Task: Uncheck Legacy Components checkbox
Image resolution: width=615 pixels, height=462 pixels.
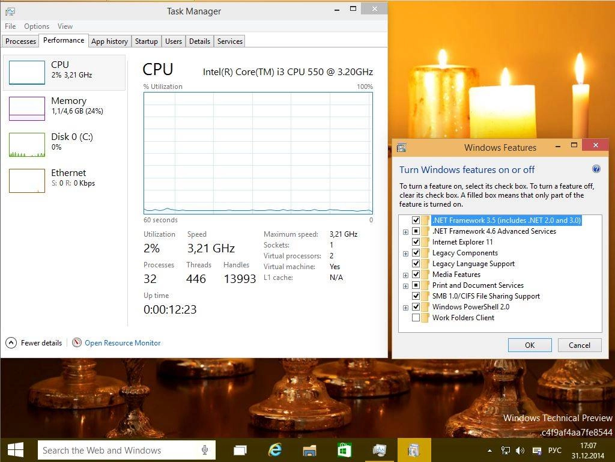Action: [x=416, y=253]
